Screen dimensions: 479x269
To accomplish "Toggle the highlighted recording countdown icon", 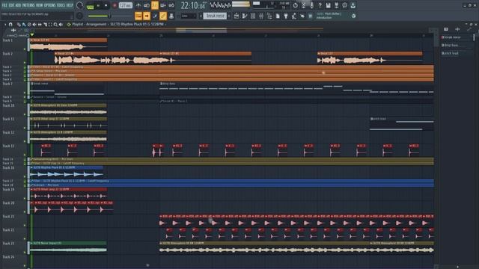I will pos(155,5).
